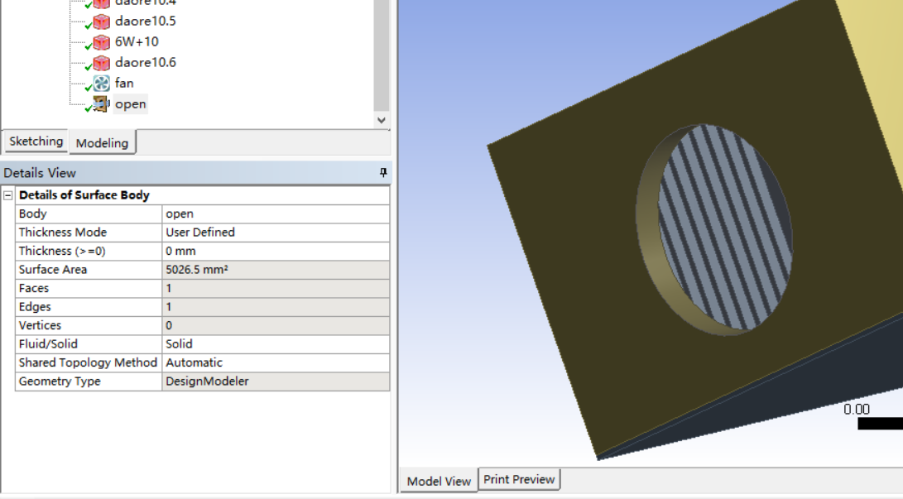
Task: Pin the Details View panel
Action: click(x=382, y=172)
